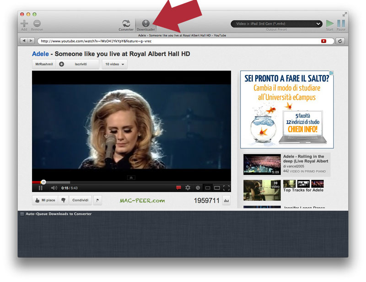Click the red YouTube icon in address bar

(323, 41)
